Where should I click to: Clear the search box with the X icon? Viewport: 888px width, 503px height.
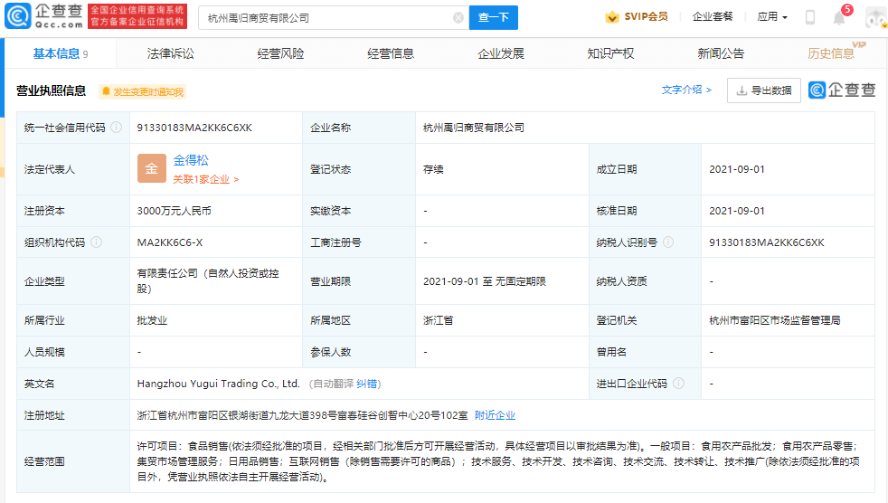[x=458, y=17]
